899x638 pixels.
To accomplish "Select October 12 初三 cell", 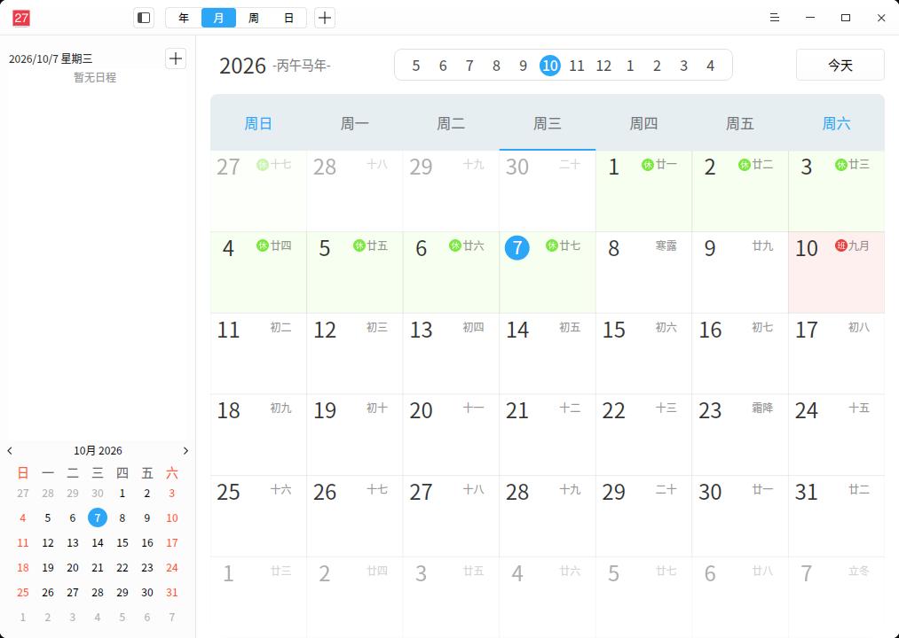I will (354, 354).
